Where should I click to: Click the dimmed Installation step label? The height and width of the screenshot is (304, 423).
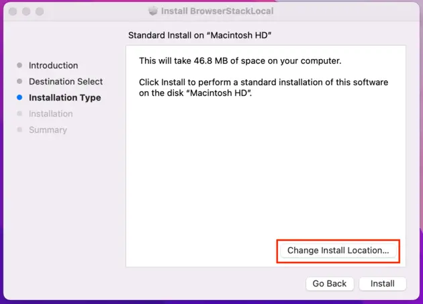tap(50, 113)
